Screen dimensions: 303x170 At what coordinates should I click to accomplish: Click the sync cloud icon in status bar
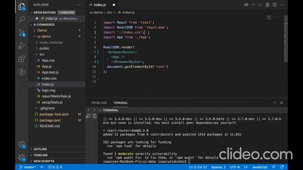coord(42,167)
